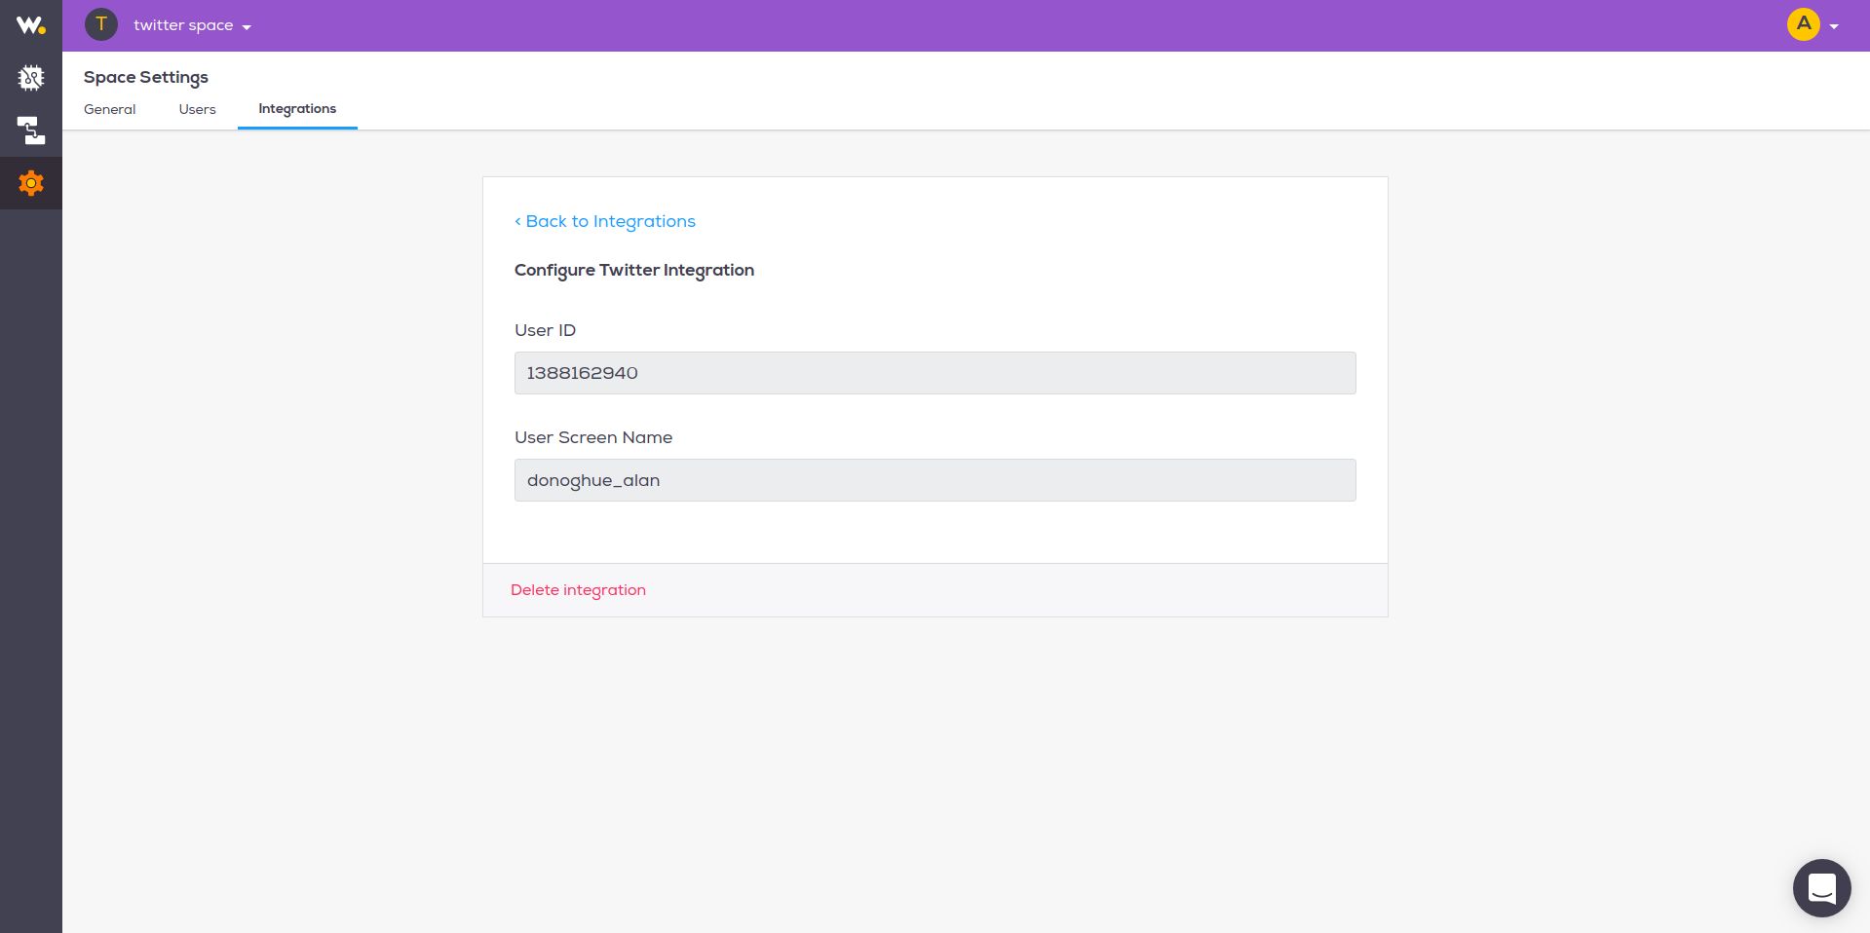Open the twitter space dropdown
This screenshot has height=933, width=1870.
(193, 25)
